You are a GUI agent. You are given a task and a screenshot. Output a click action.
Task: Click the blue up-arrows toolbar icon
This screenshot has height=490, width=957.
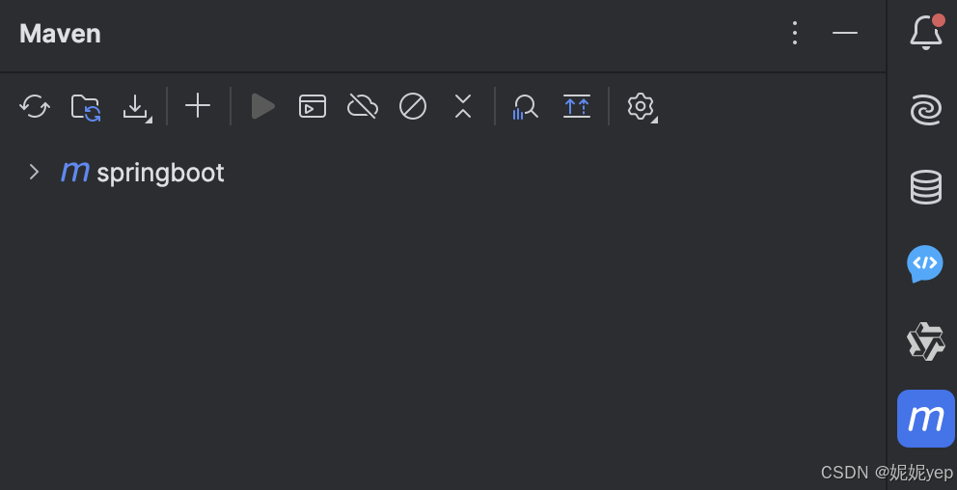[577, 106]
